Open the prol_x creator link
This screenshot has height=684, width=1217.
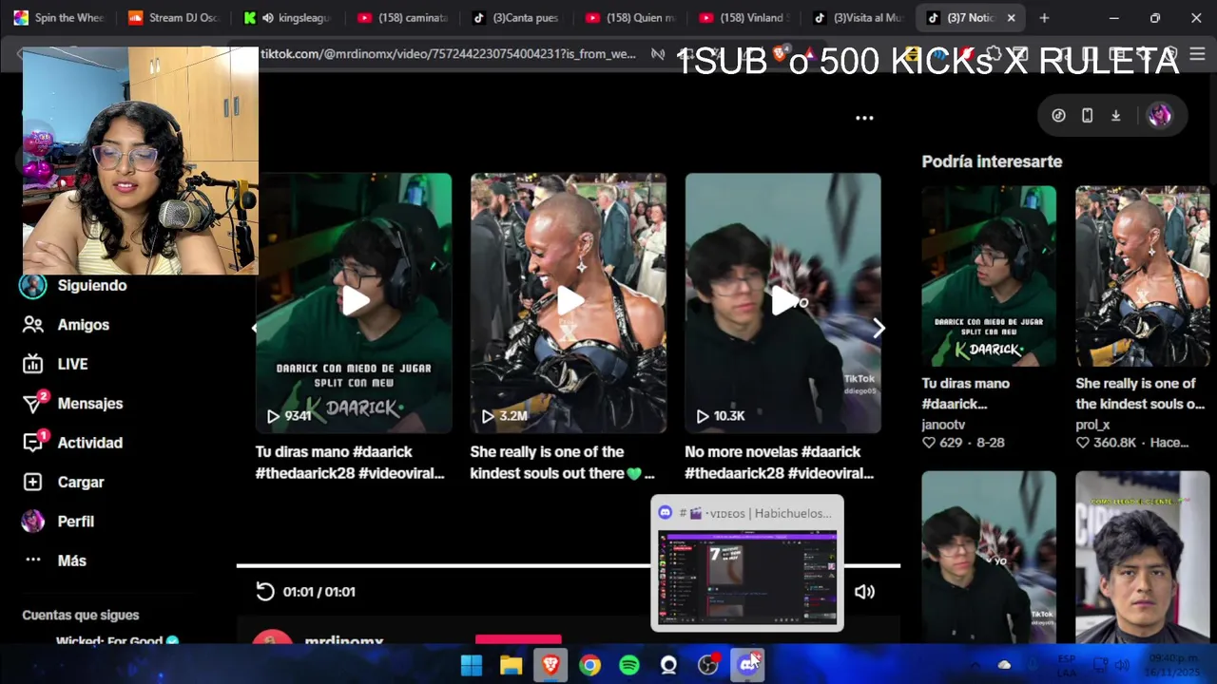(1092, 425)
